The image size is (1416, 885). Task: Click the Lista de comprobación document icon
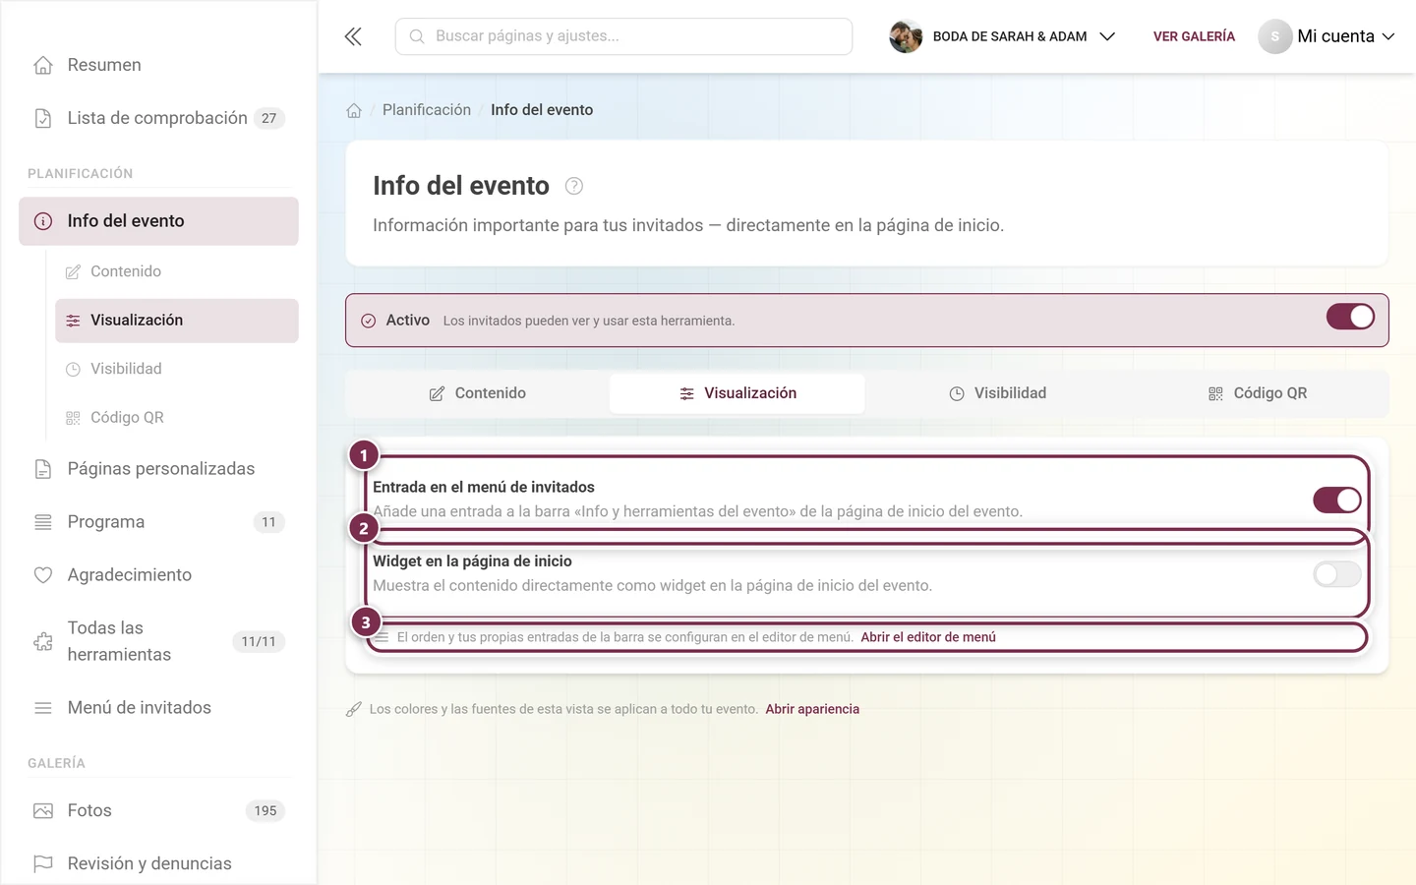click(x=43, y=118)
